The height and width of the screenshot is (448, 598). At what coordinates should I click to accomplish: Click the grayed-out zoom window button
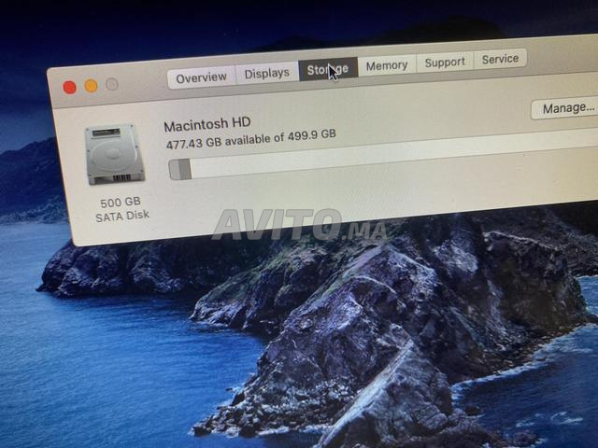click(112, 84)
